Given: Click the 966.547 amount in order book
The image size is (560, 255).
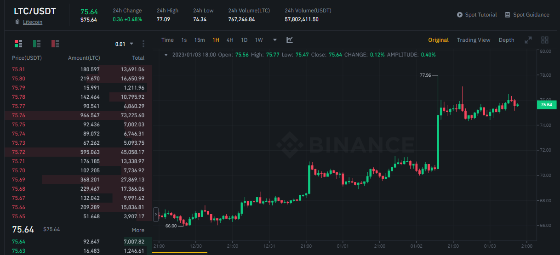Looking at the screenshot, I should click(90, 115).
